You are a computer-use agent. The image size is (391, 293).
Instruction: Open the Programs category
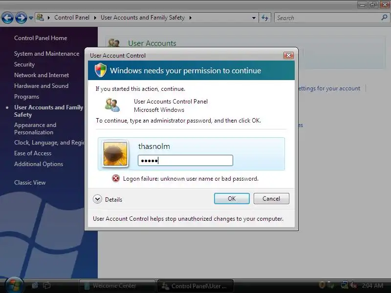27,97
